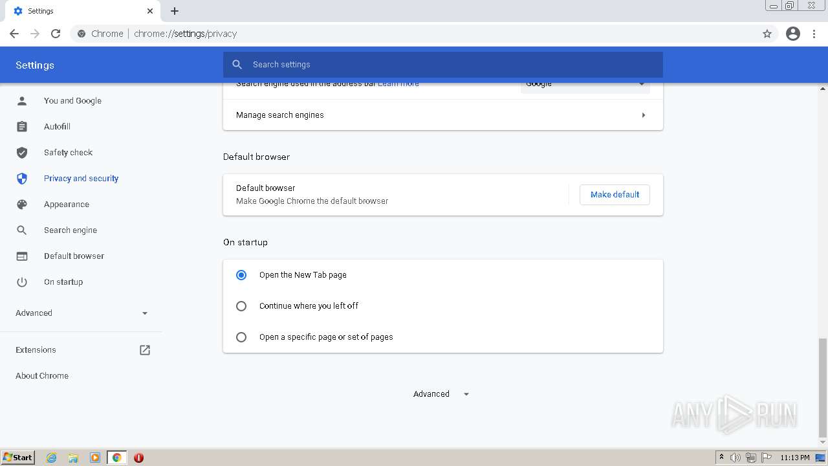Screen dimensions: 828x466
Task: Click the Autofill clipboard icon
Action: pyautogui.click(x=22, y=127)
